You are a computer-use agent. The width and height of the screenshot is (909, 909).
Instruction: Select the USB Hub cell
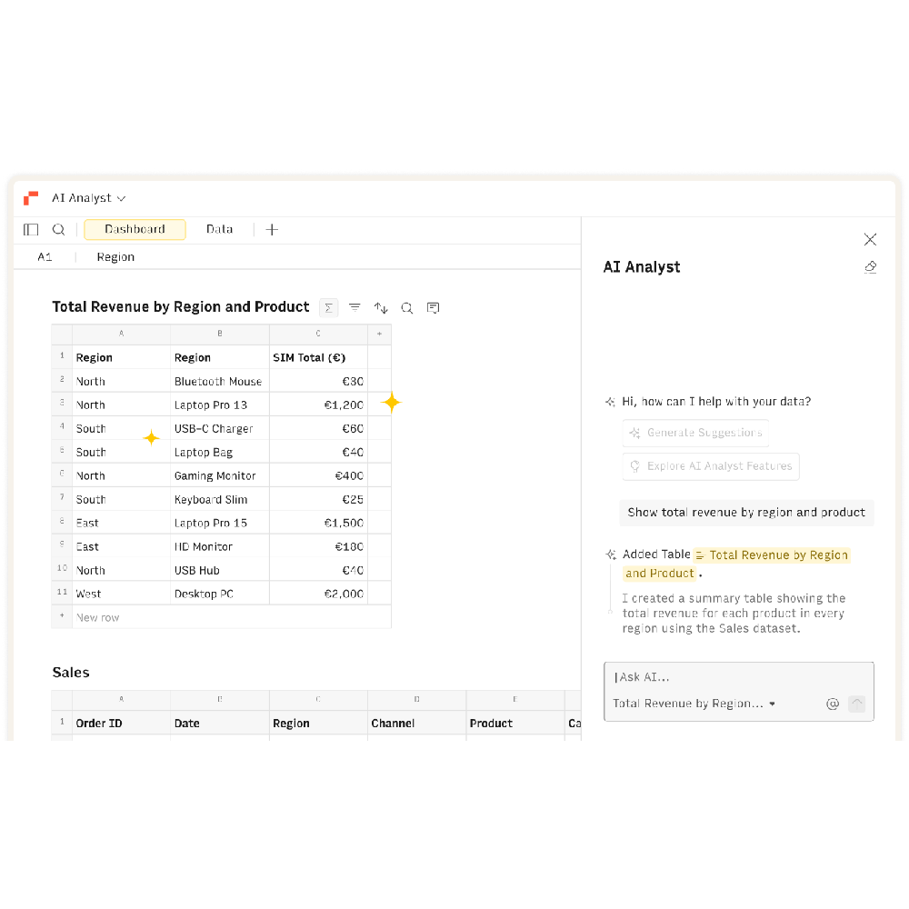pos(220,571)
